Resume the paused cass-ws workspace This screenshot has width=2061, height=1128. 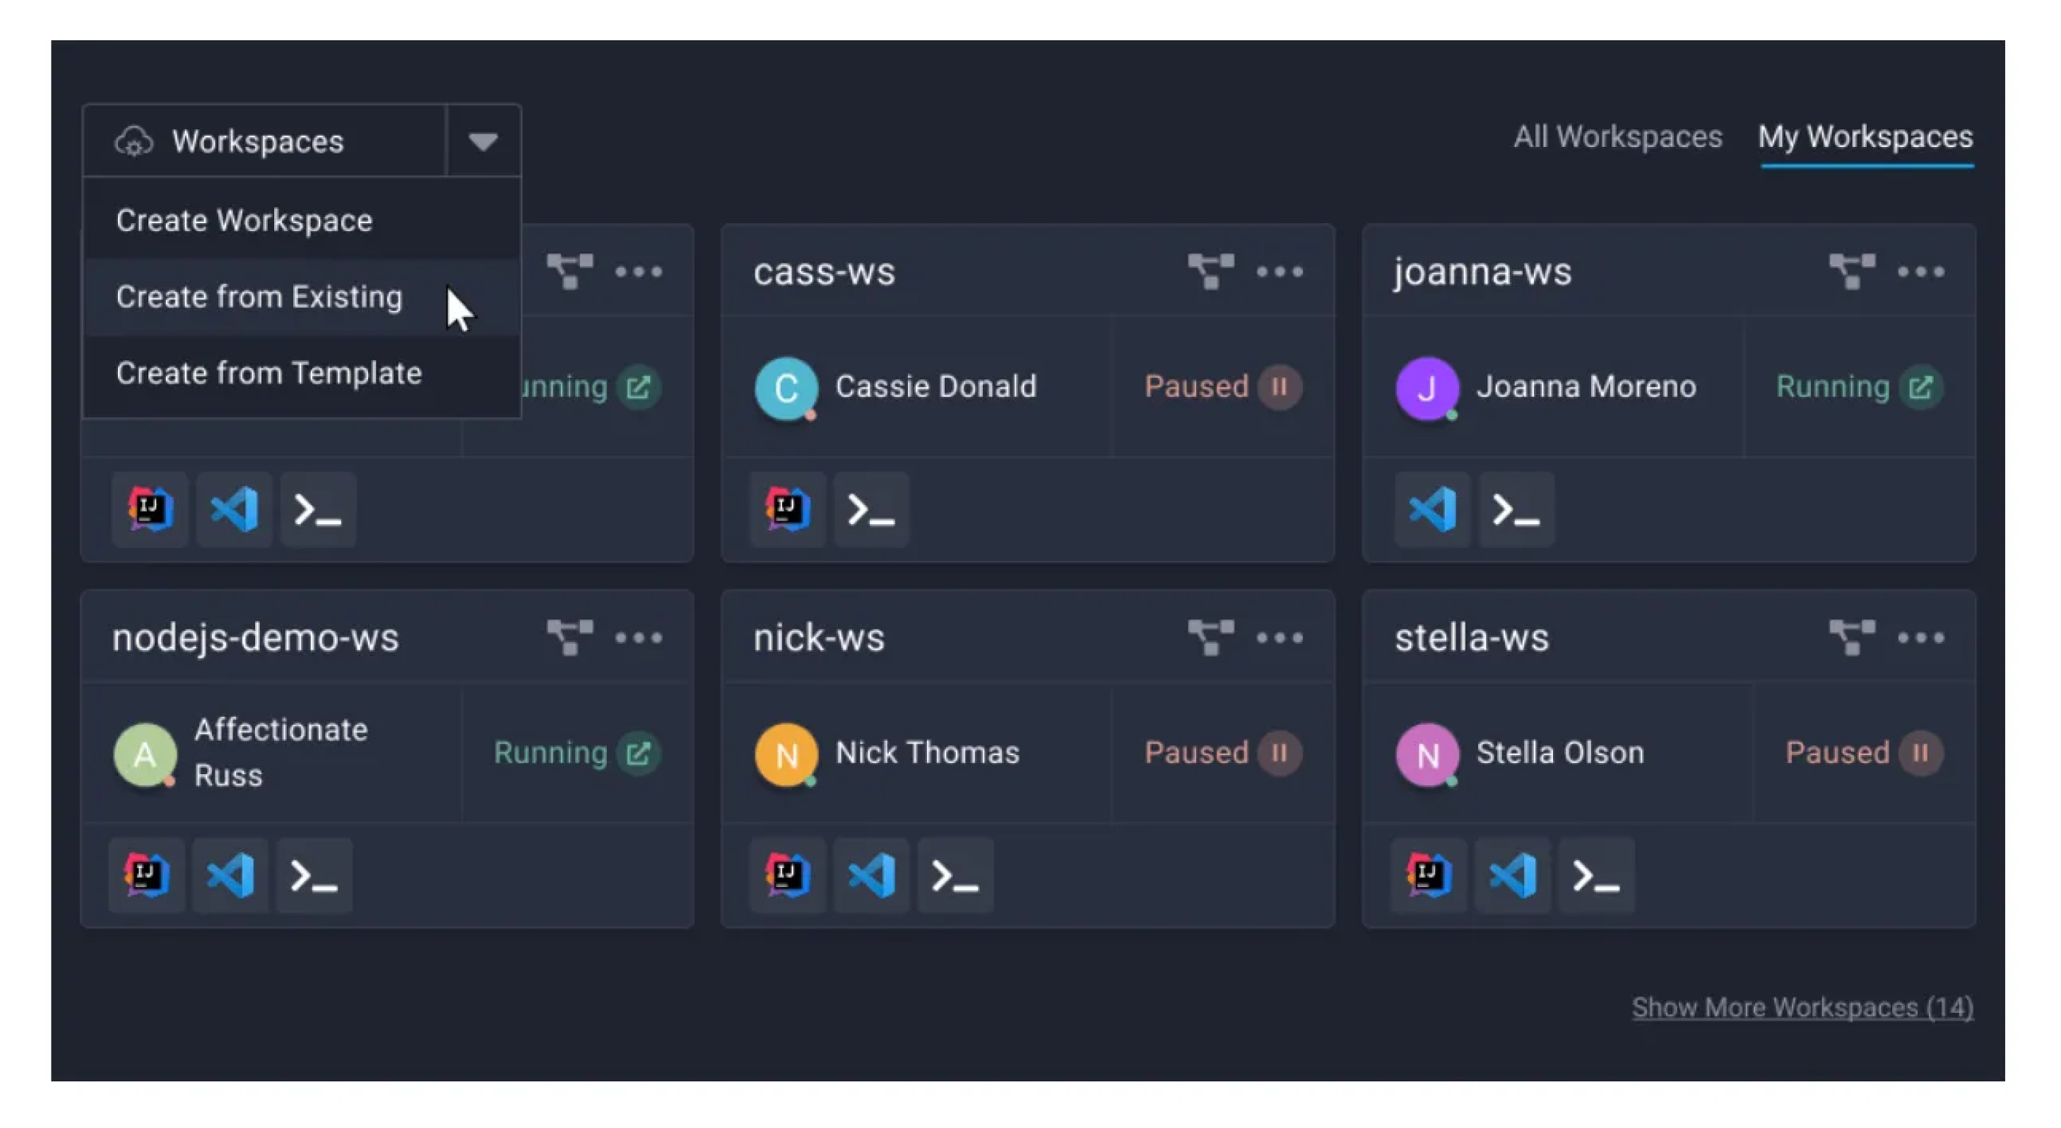click(x=1280, y=387)
